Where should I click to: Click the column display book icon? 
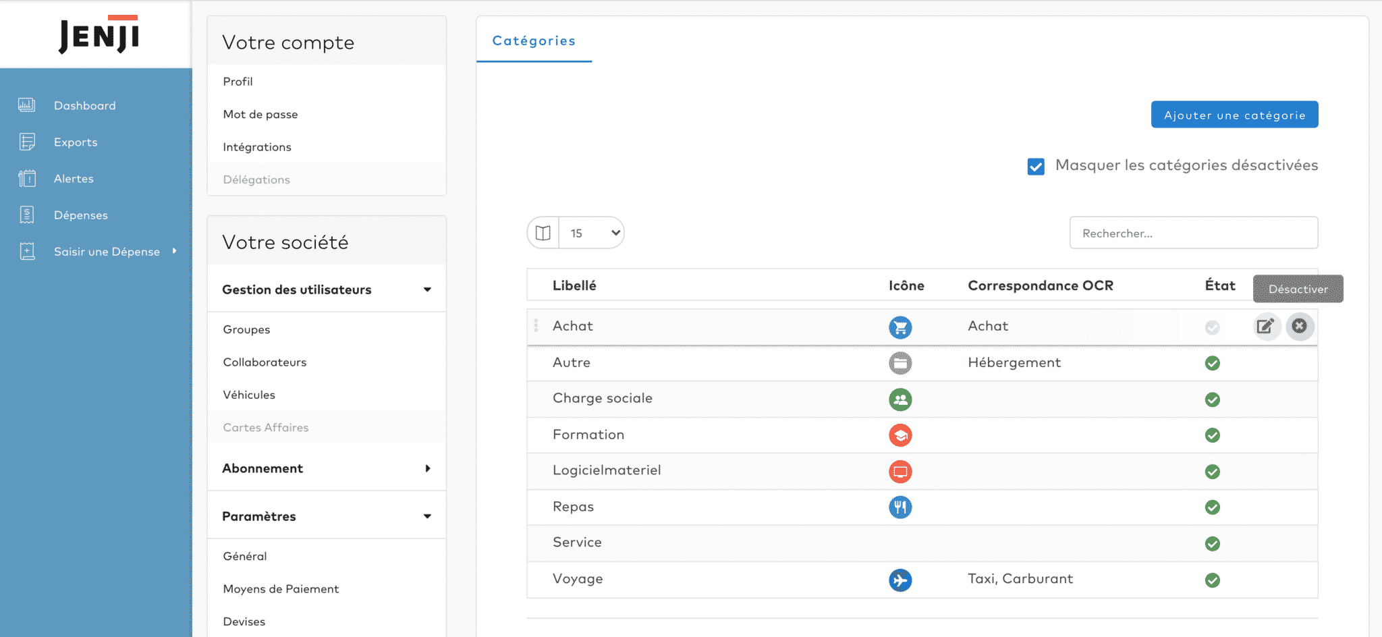[543, 233]
